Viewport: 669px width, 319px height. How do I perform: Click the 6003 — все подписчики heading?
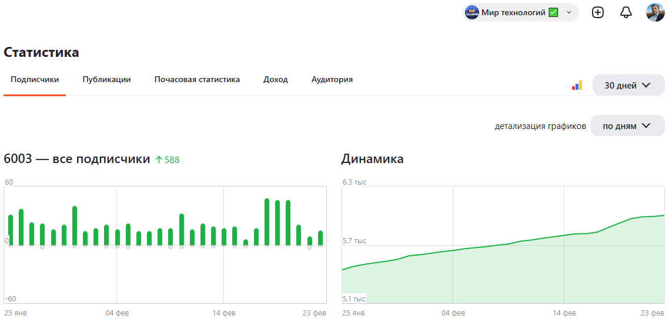coord(77,159)
